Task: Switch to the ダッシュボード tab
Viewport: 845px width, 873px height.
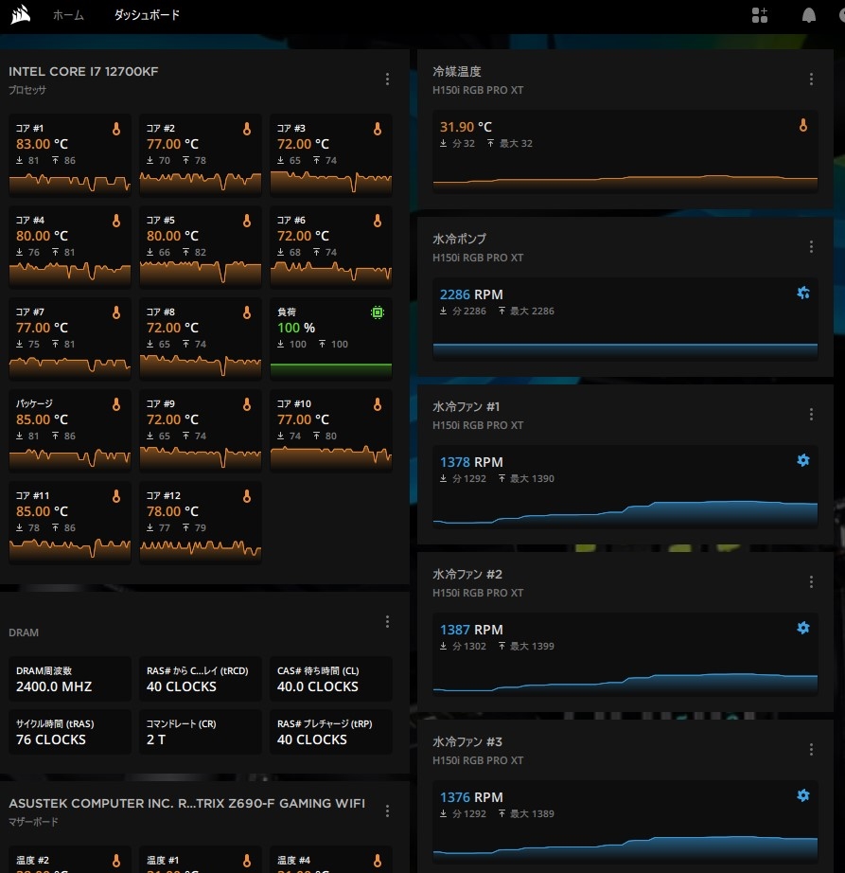Action: [147, 15]
